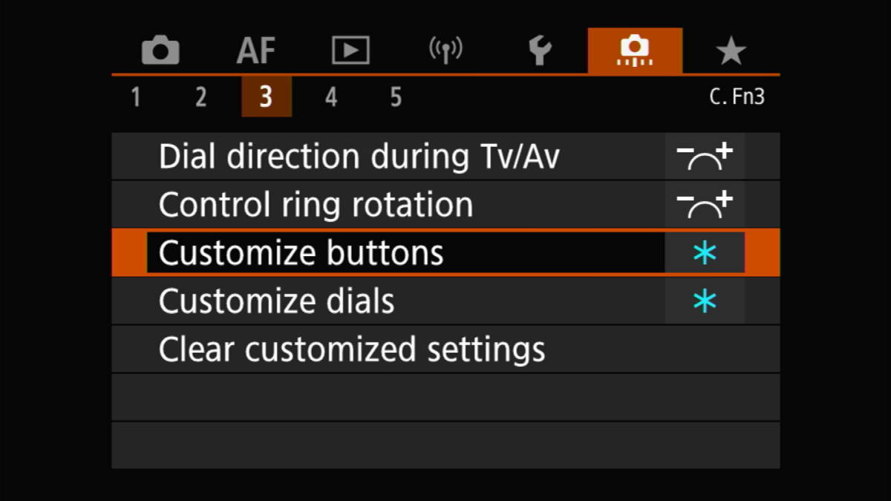
Task: Select custom functions page 5
Action: click(x=396, y=96)
